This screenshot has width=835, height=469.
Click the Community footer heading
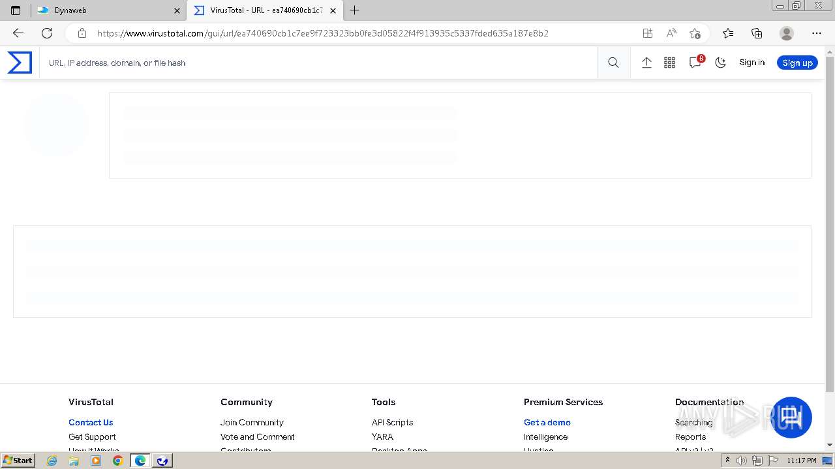(x=247, y=402)
